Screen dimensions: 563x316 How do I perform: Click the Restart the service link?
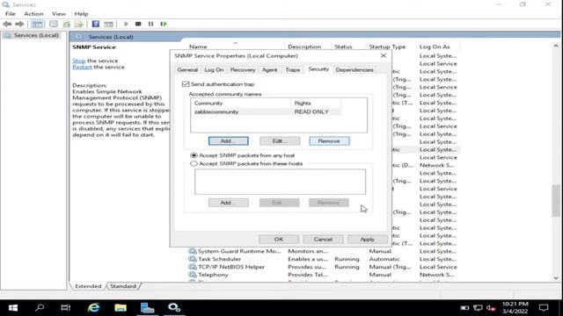pos(82,67)
